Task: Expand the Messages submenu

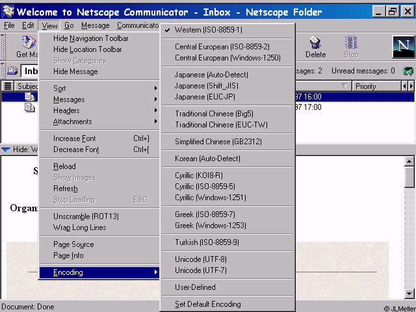Action: [99, 99]
